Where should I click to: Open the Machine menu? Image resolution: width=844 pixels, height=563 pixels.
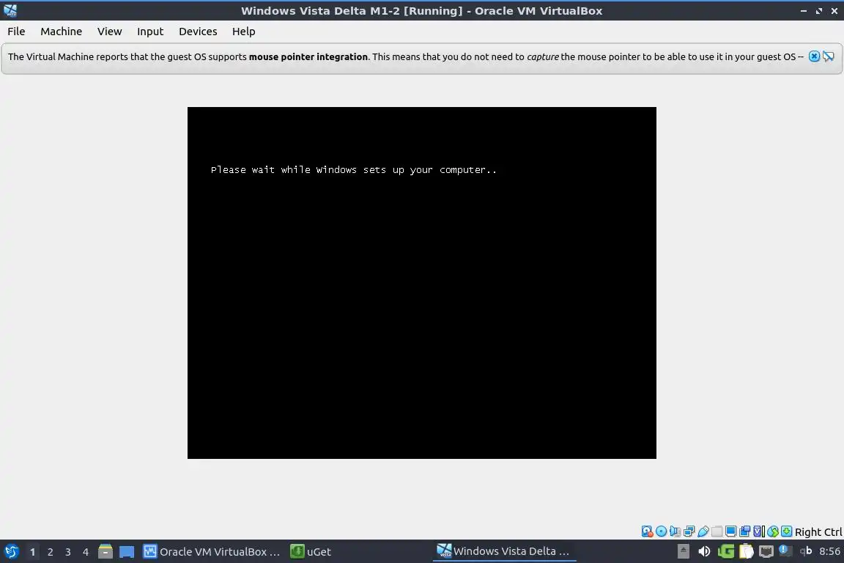click(x=61, y=32)
